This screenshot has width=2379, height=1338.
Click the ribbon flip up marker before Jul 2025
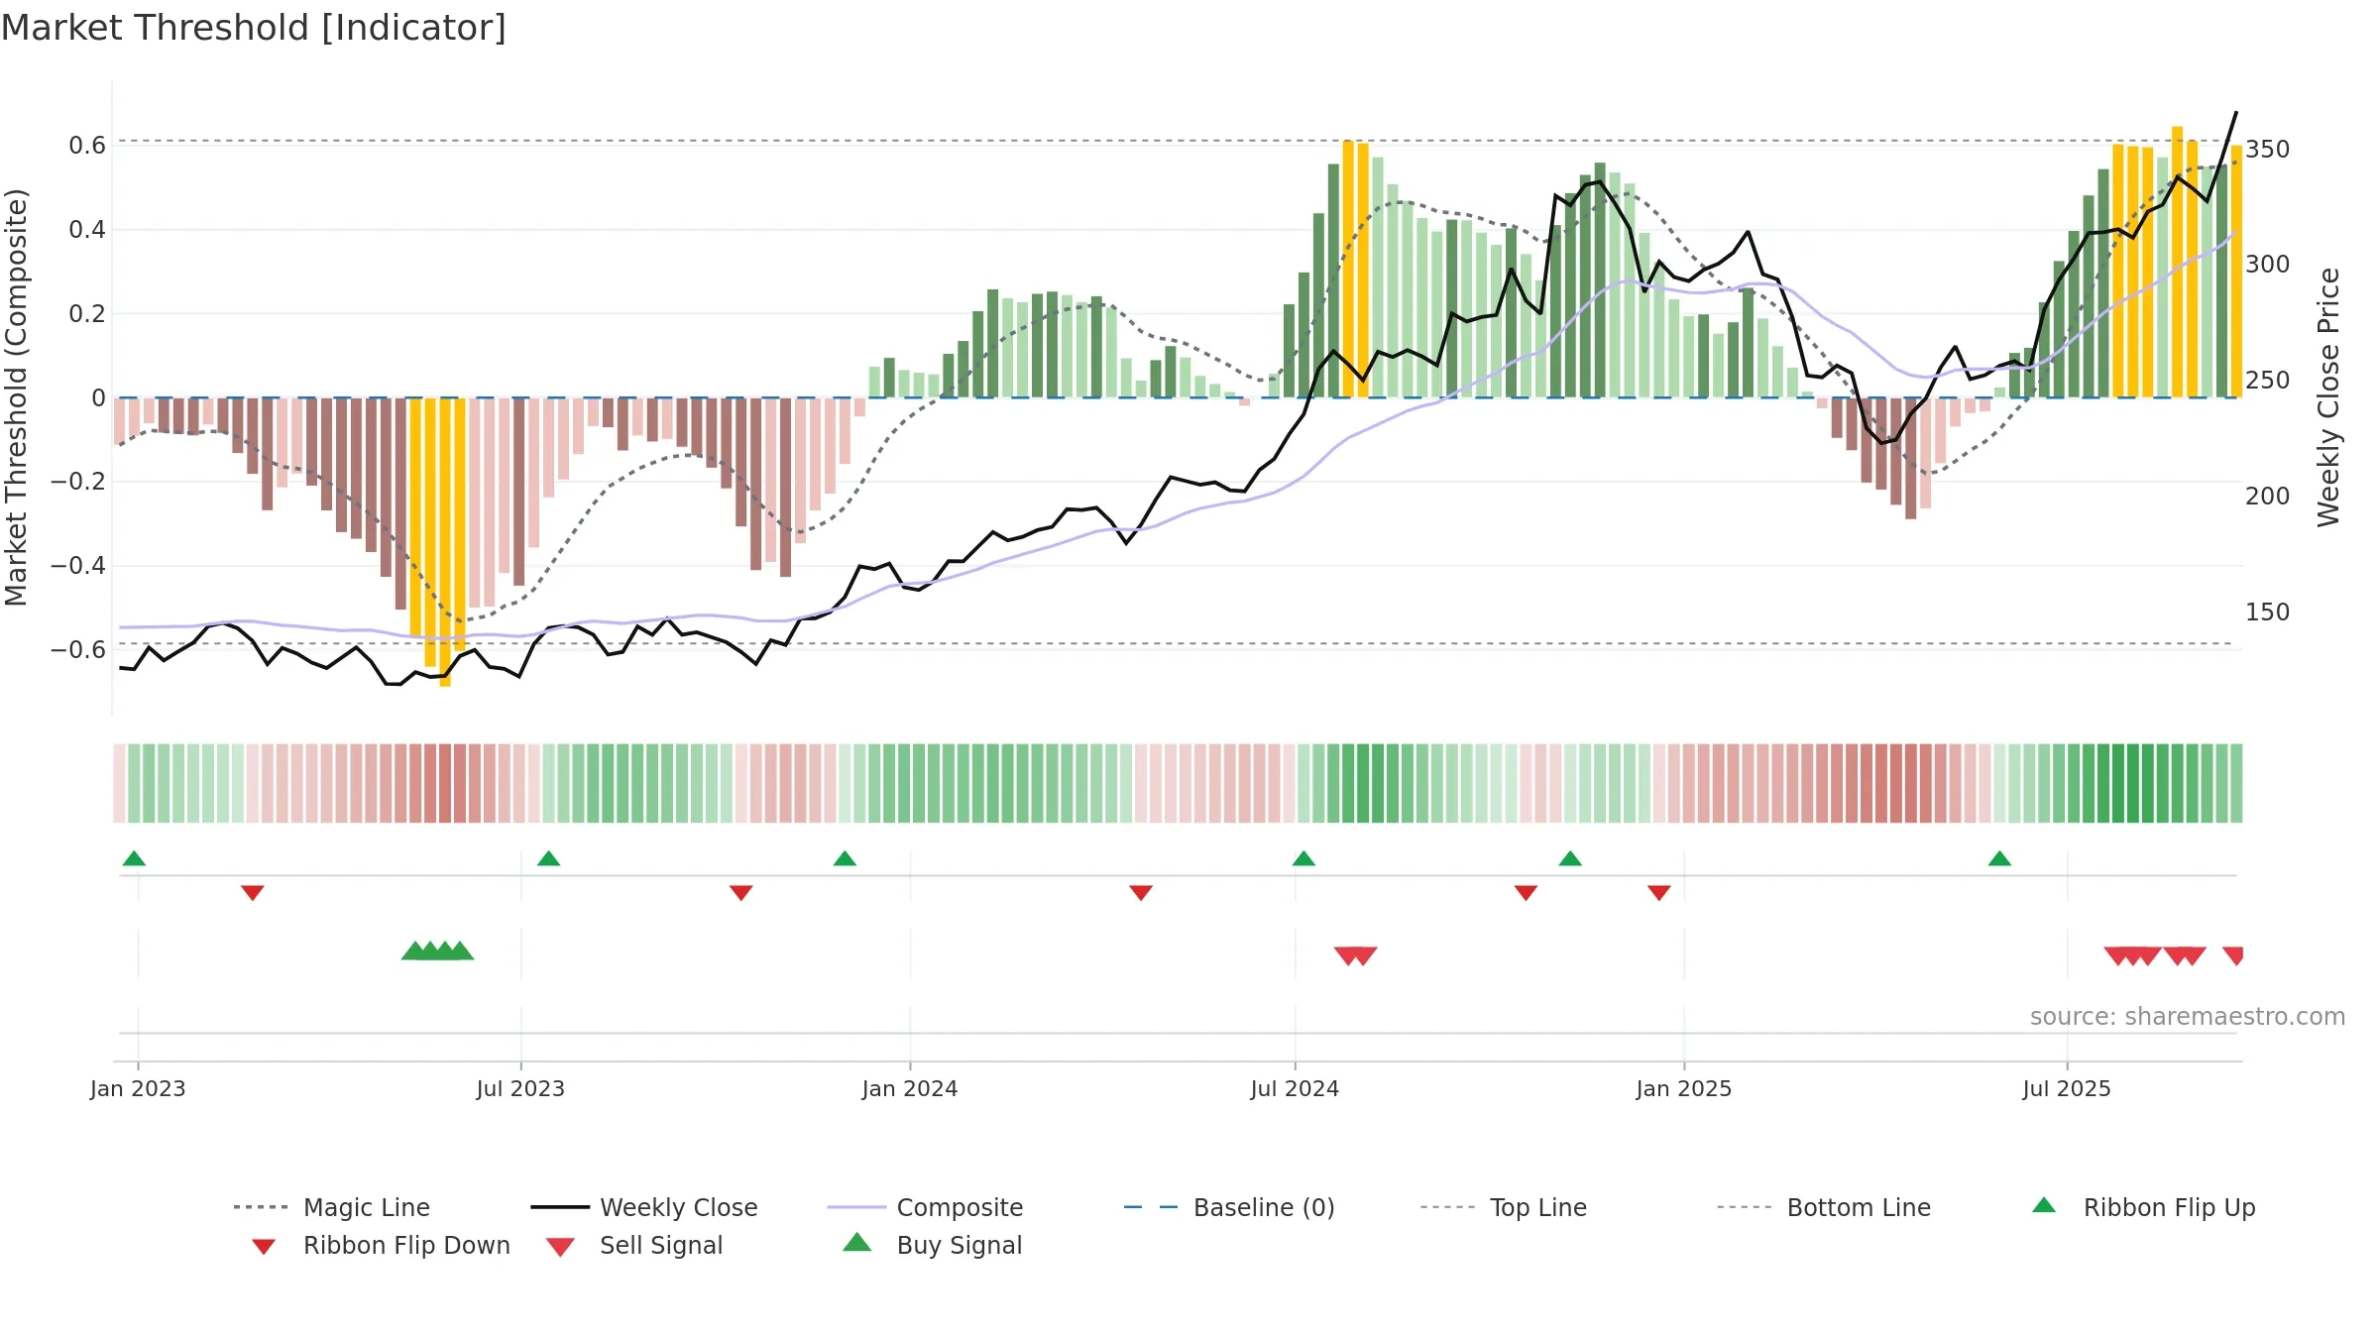click(x=1999, y=858)
